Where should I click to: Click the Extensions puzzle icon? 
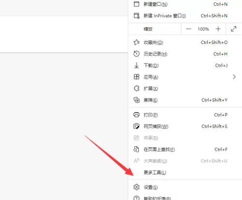136,88
